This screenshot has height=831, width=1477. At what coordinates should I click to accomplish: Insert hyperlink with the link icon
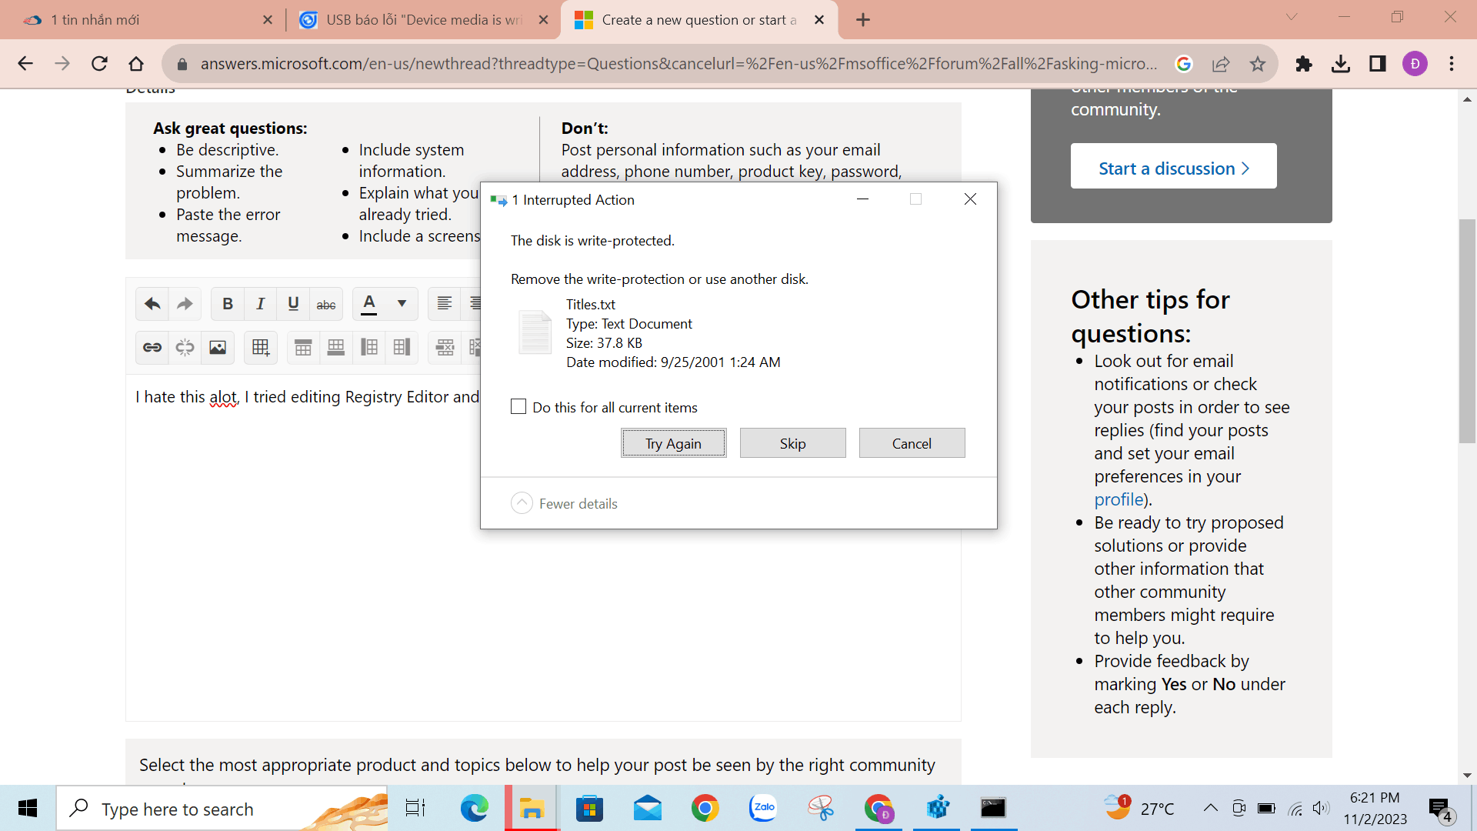point(152,347)
